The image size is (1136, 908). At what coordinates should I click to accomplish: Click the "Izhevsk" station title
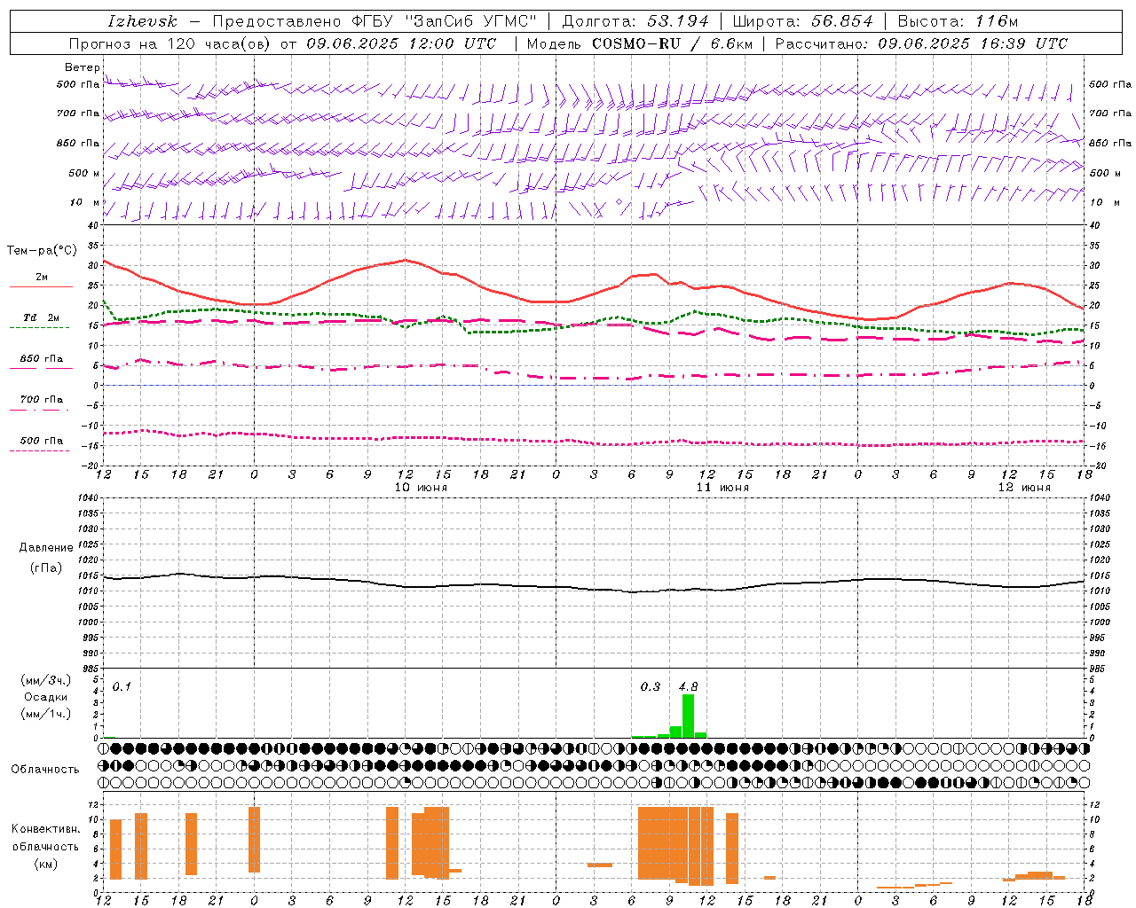(142, 21)
